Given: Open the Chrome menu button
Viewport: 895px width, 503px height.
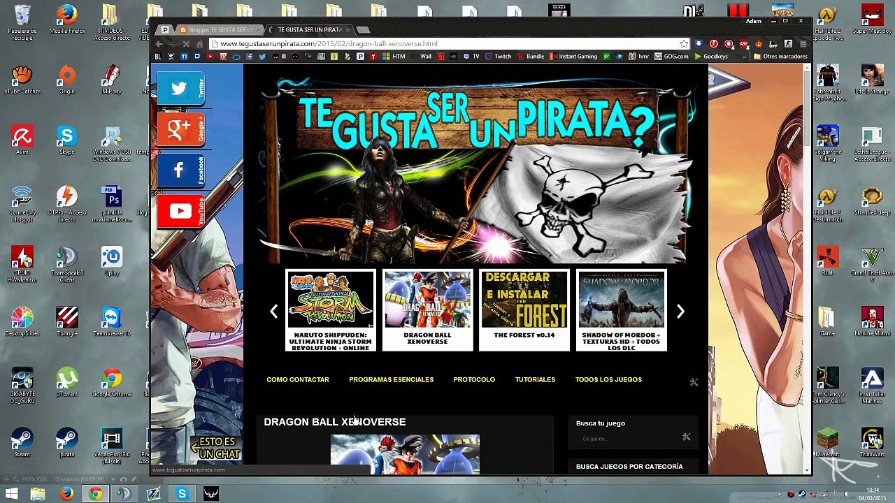Looking at the screenshot, I should point(803,43).
